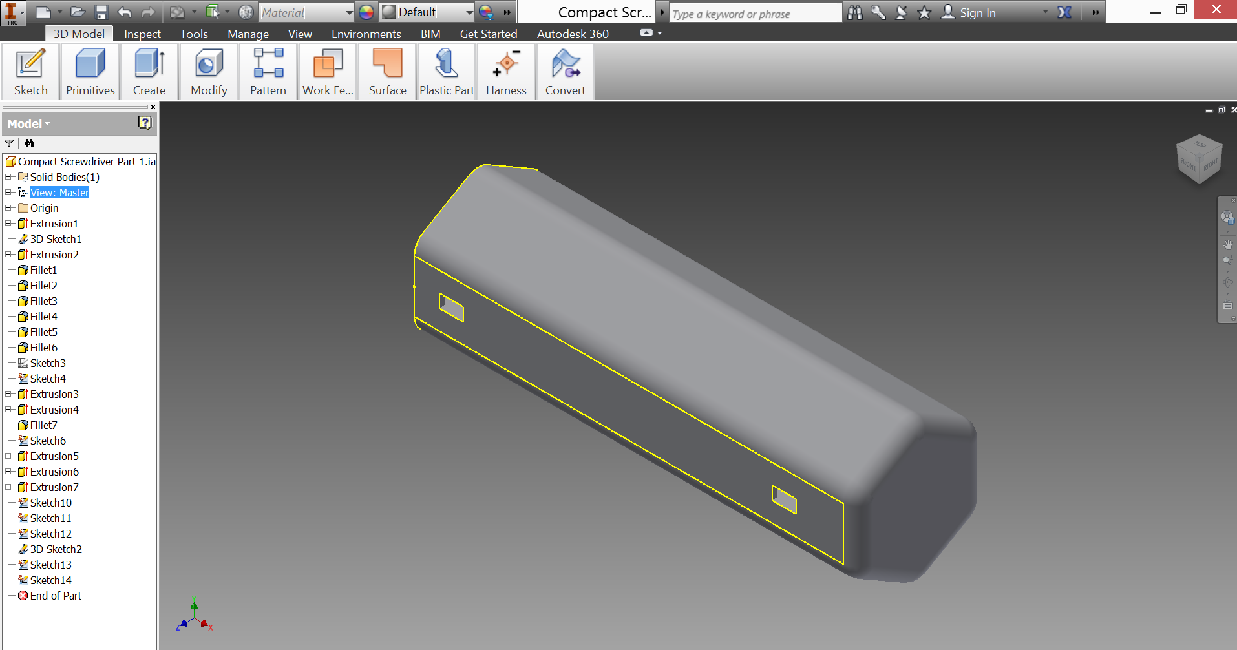Click the Open file folder icon

point(78,12)
